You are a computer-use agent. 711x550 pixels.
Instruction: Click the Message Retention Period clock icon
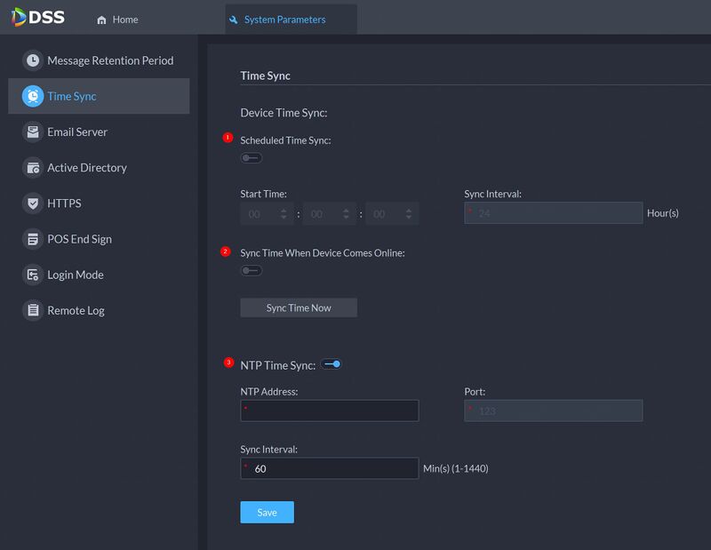33,60
